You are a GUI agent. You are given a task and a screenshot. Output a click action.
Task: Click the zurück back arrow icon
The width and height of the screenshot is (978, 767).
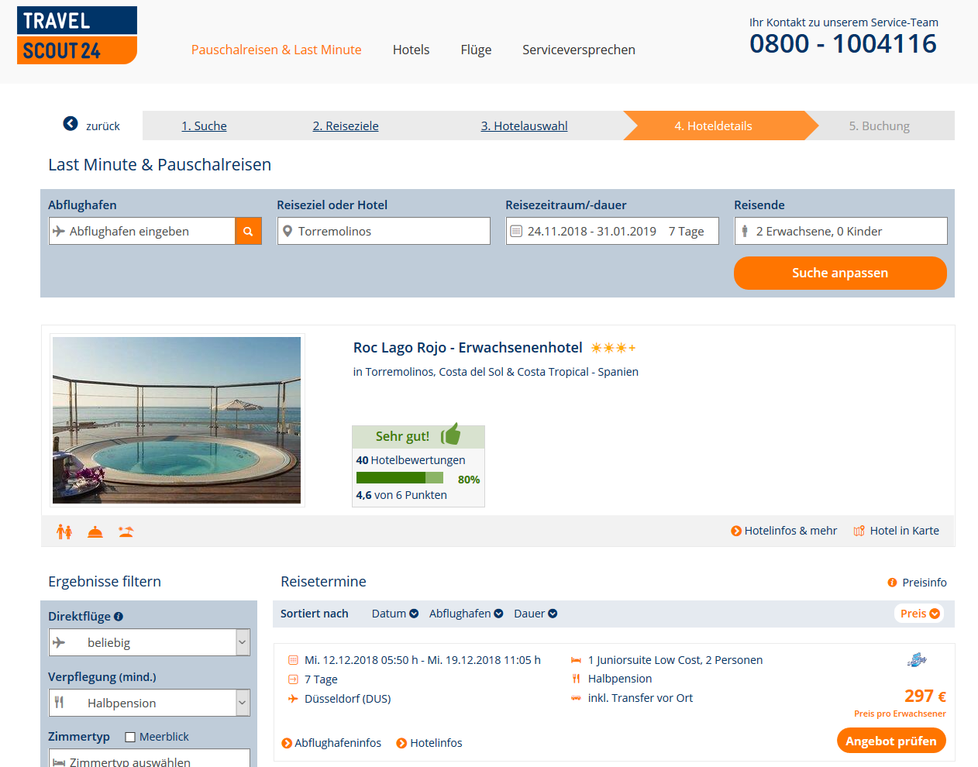(x=71, y=123)
